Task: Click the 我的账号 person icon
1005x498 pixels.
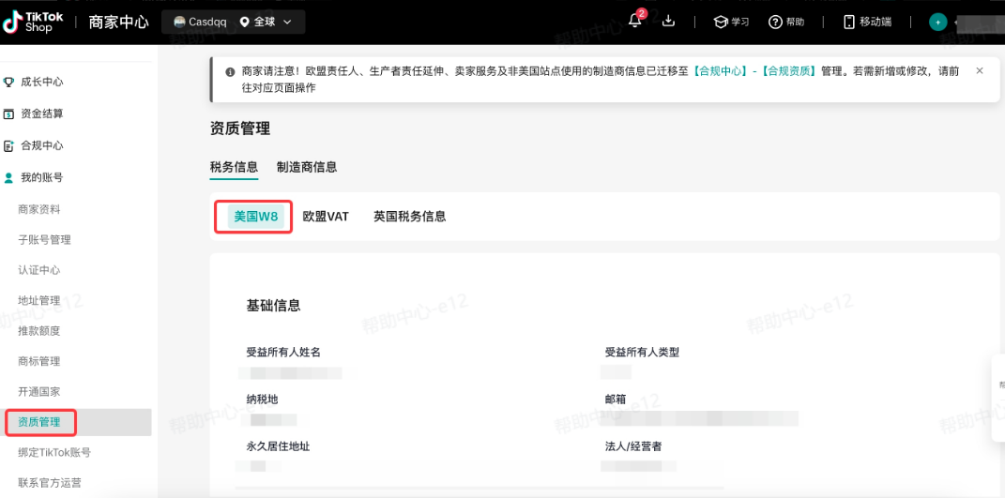Action: click(9, 177)
